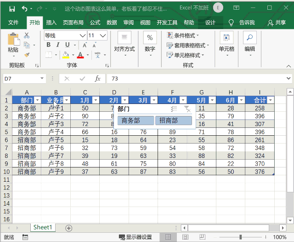This screenshot has height=242, width=294.
Task: Open 单元格样式 cell styles
Action: click(x=185, y=55)
